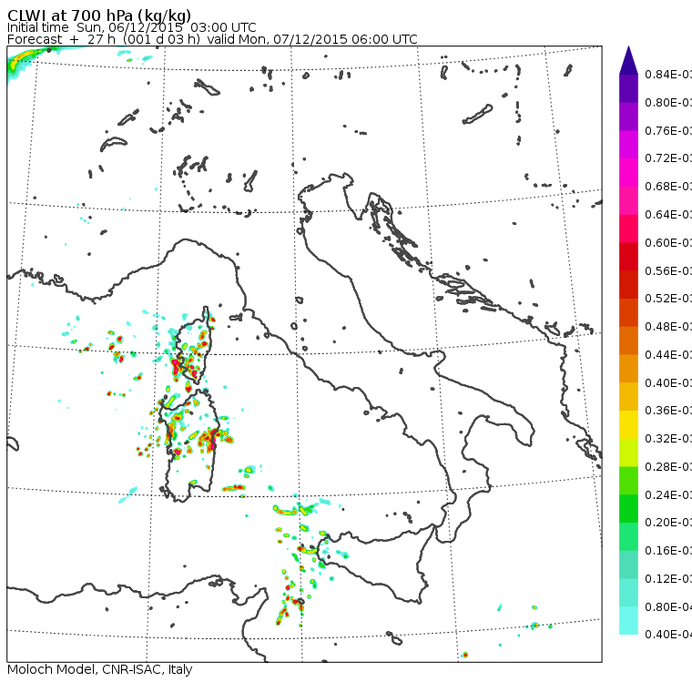Click the 0.48E-03 colorbar label
Screen dimensions: 692x682
(668, 327)
